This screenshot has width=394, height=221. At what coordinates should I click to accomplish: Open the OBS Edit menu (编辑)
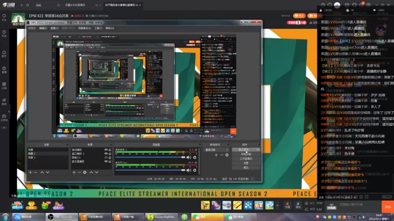coord(43,28)
